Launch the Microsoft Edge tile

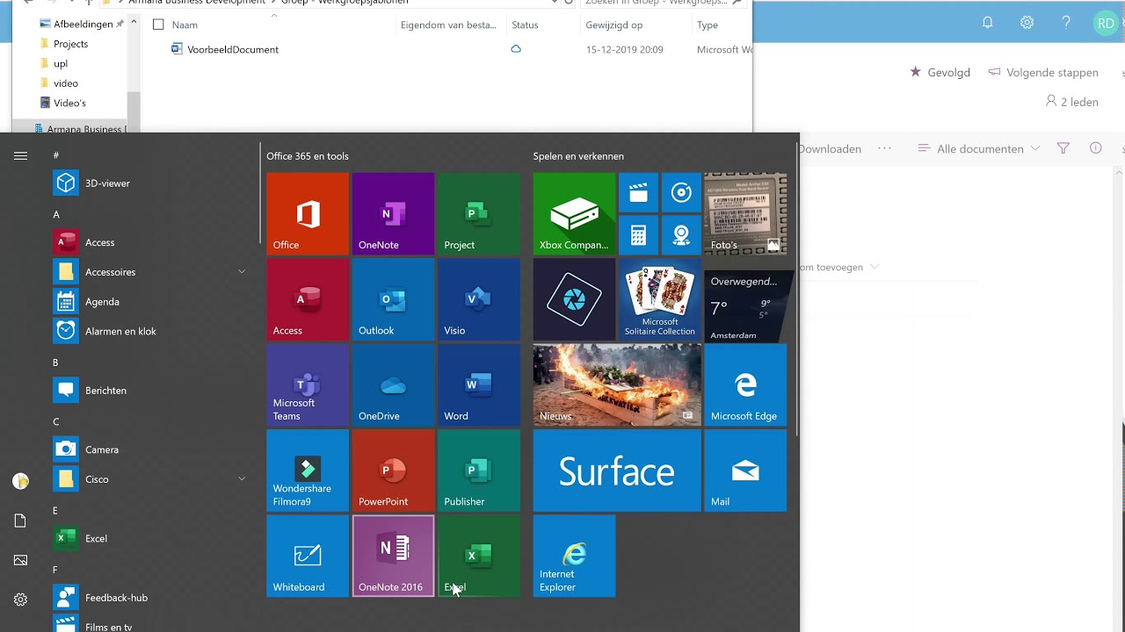click(x=745, y=384)
